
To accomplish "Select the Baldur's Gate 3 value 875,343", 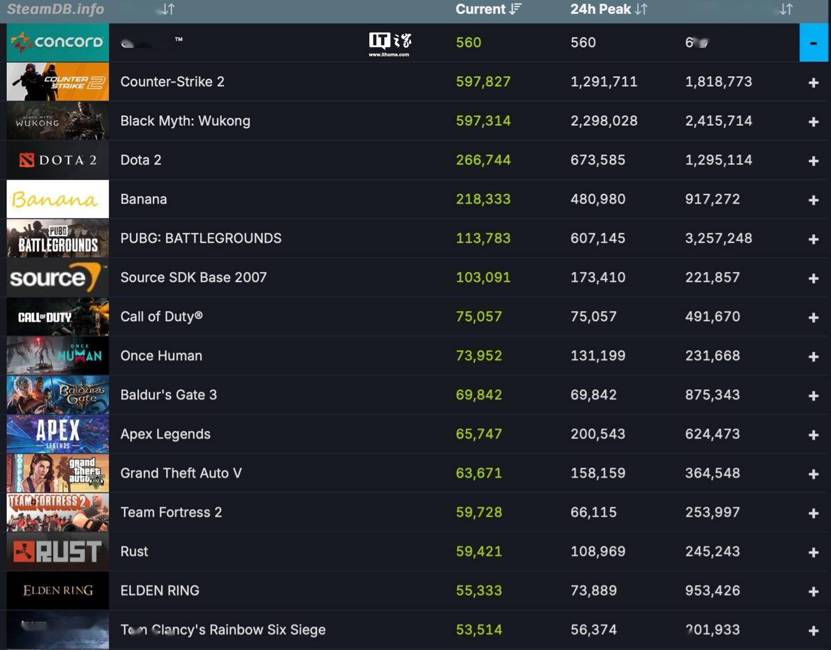I will [712, 395].
